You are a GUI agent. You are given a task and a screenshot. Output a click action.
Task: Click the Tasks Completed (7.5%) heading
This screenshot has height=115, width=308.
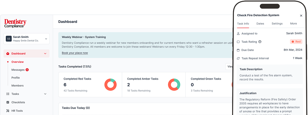75,67
